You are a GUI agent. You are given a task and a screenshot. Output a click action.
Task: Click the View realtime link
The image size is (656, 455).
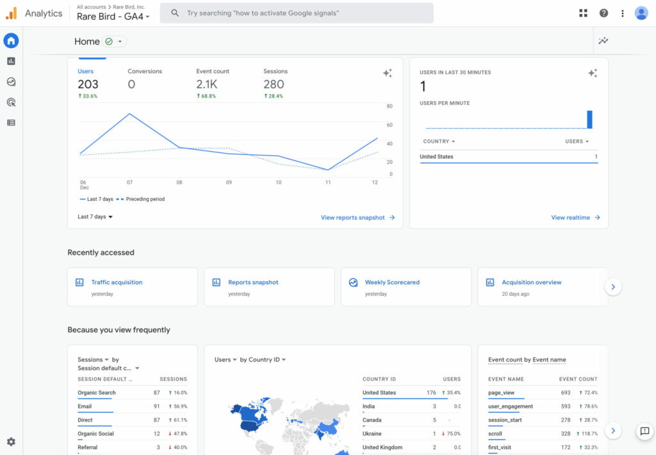point(575,218)
